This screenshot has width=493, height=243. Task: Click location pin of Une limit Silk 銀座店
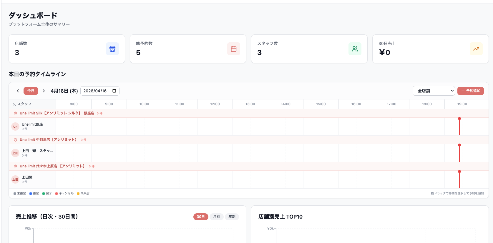tap(16, 113)
